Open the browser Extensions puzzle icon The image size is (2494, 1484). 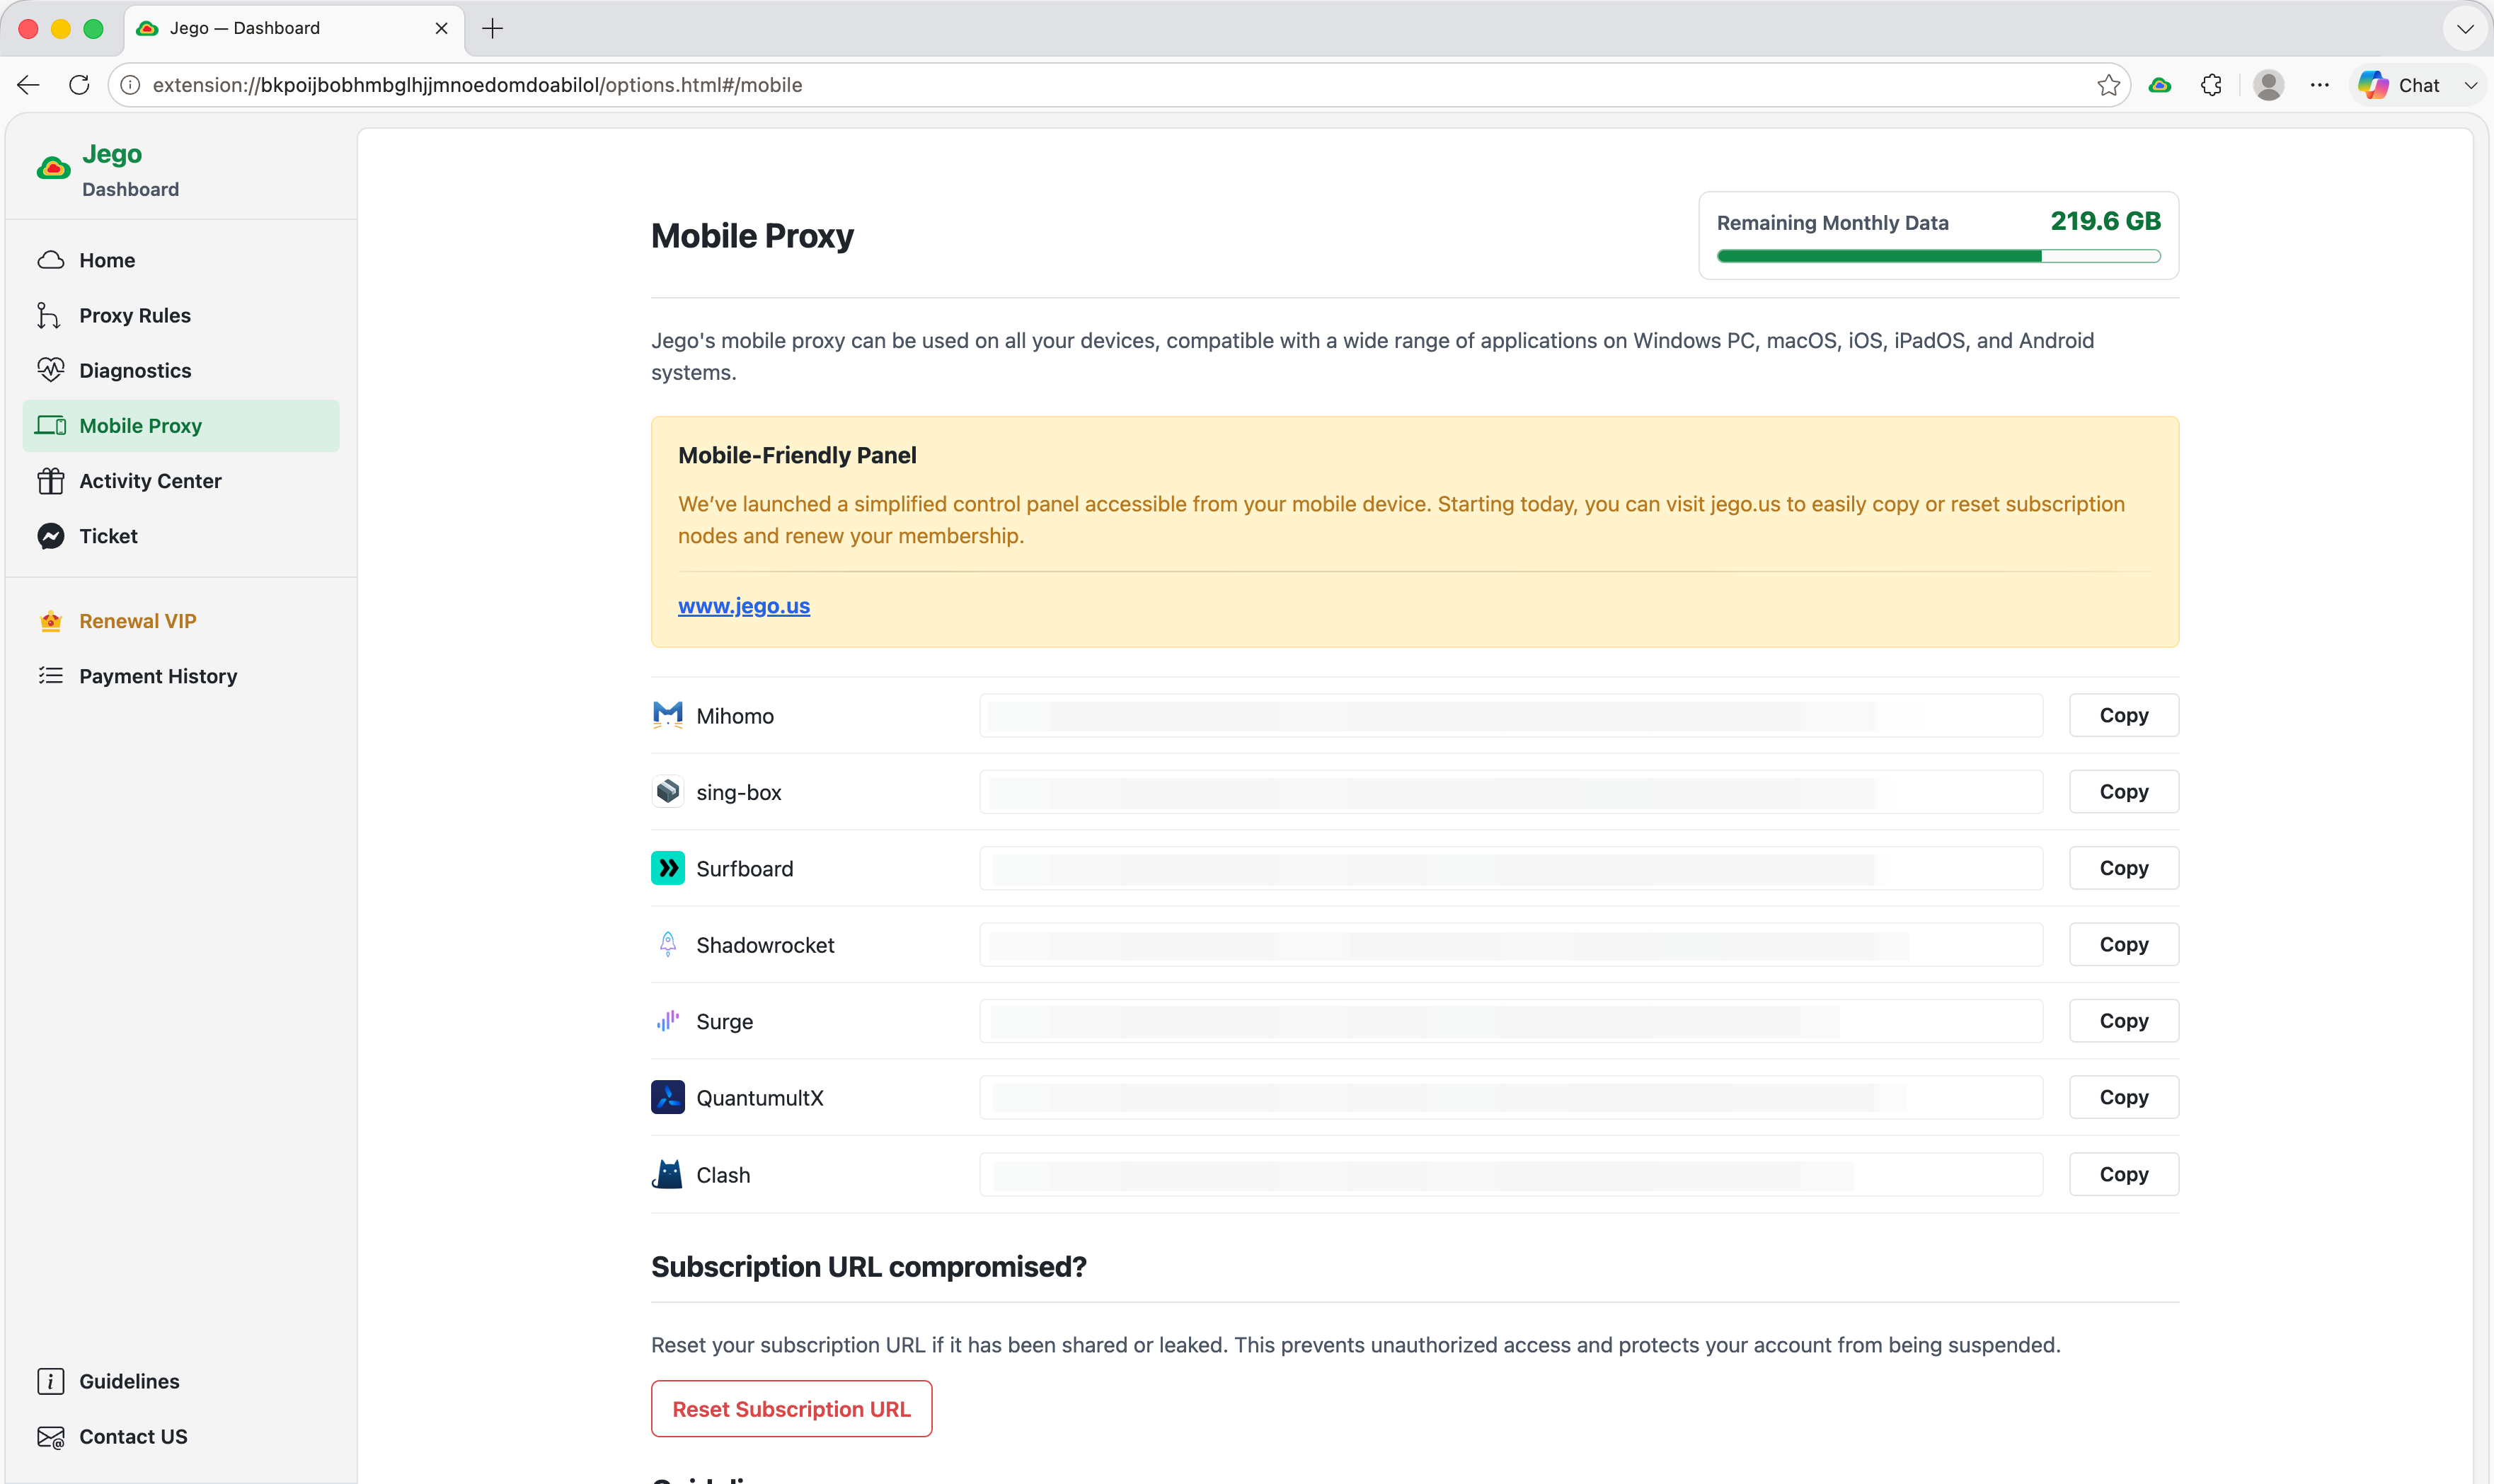(x=2212, y=85)
